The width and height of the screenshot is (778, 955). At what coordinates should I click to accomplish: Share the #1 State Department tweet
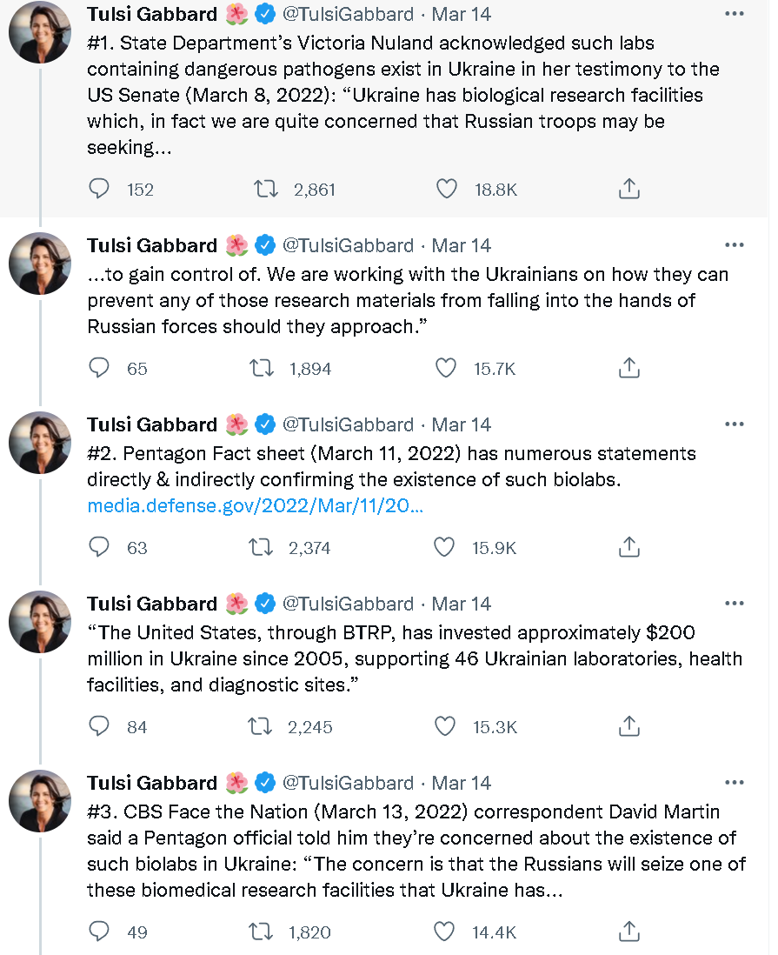(x=629, y=189)
